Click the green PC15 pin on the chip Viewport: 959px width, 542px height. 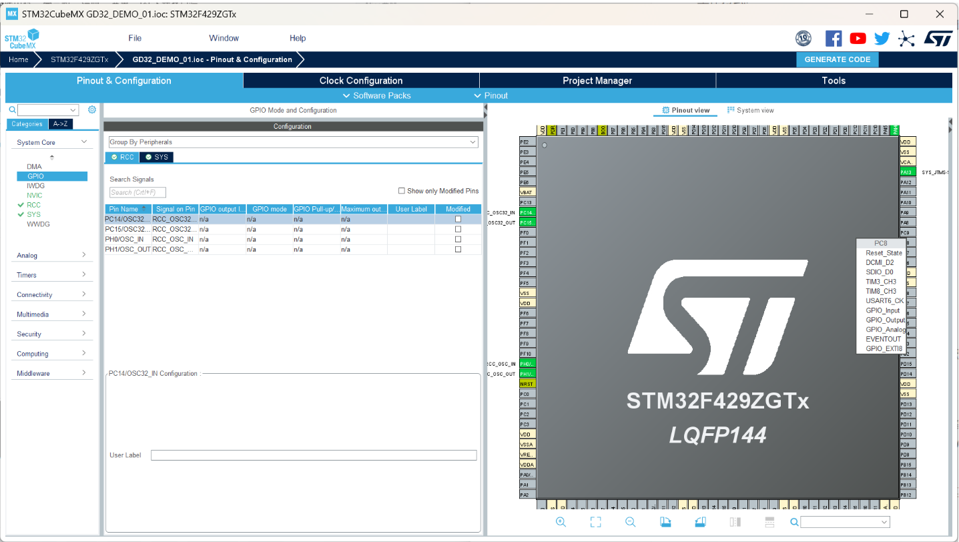pyautogui.click(x=527, y=222)
